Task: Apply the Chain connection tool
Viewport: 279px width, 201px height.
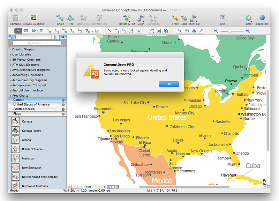Action: (x=60, y=20)
